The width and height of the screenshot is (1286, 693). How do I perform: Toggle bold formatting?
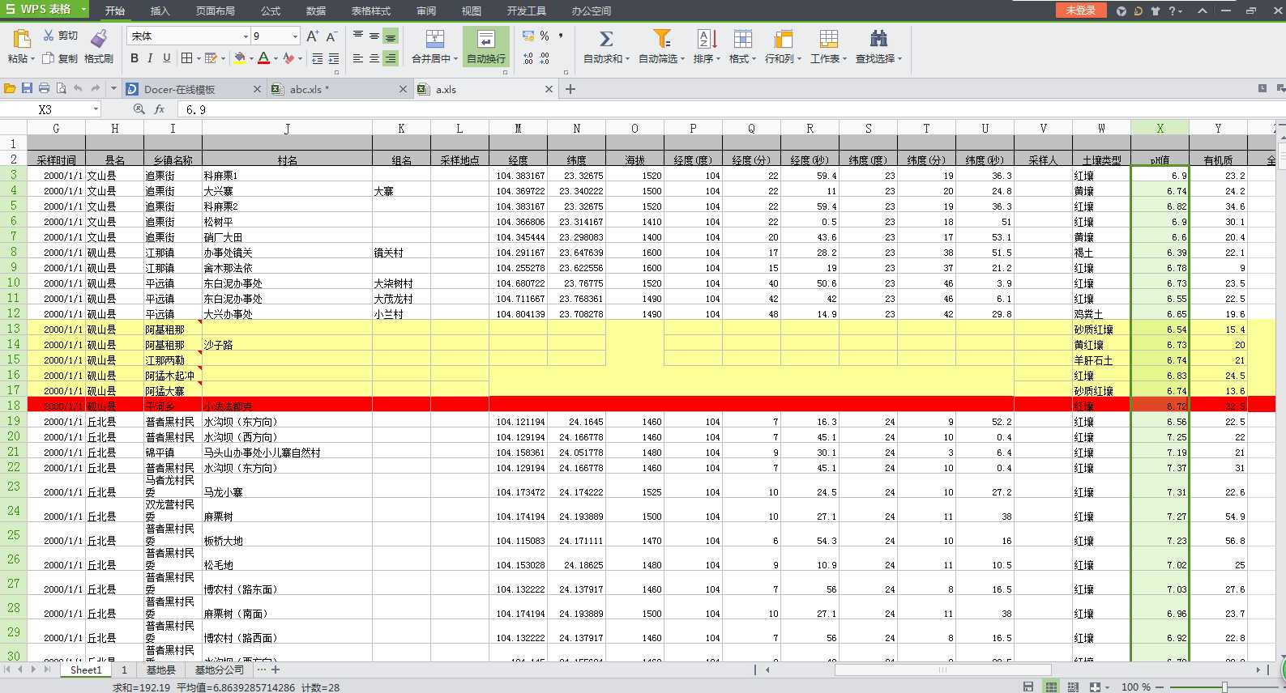(135, 58)
